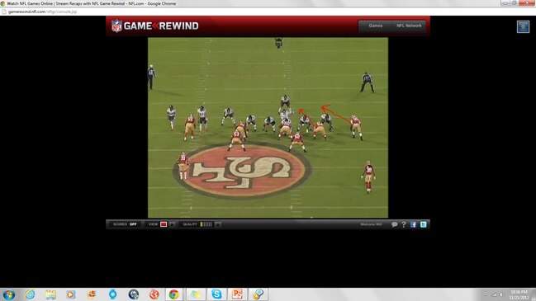This screenshot has width=536, height=301.
Task: Expand the View options arrow
Action: [173, 224]
